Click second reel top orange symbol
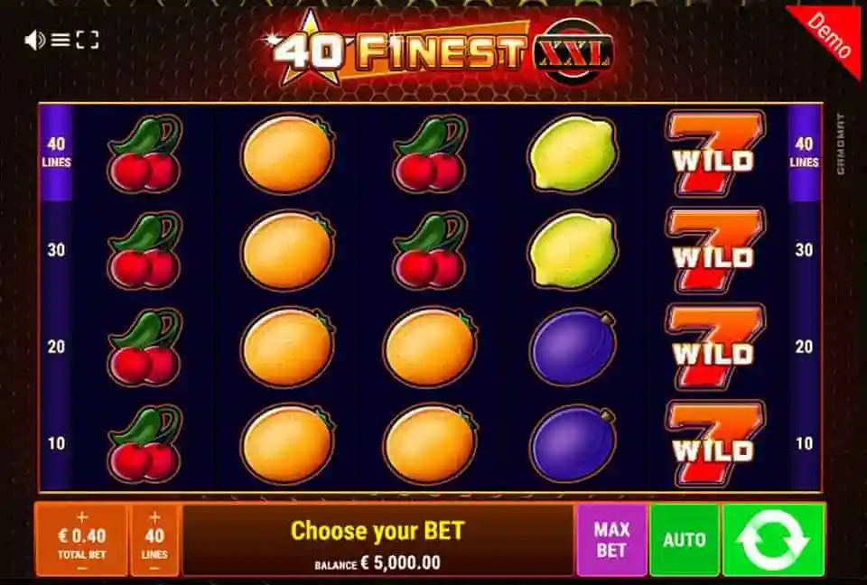The image size is (867, 585). [x=288, y=153]
